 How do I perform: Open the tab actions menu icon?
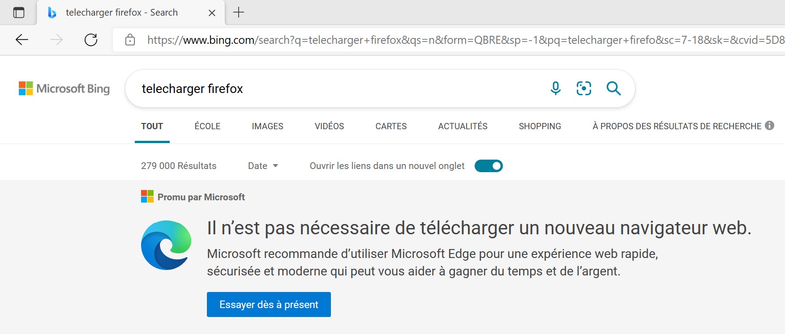point(19,13)
